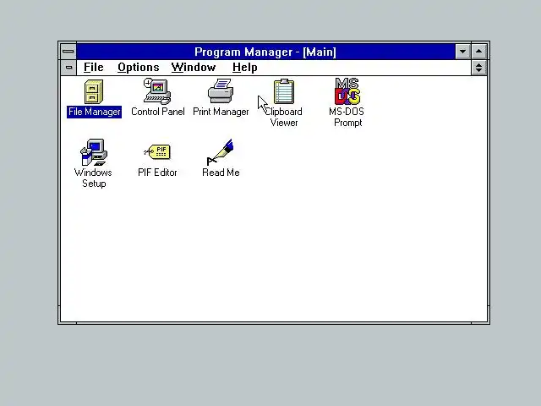Click the Main group restore button
The width and height of the screenshot is (541, 406).
(x=479, y=68)
